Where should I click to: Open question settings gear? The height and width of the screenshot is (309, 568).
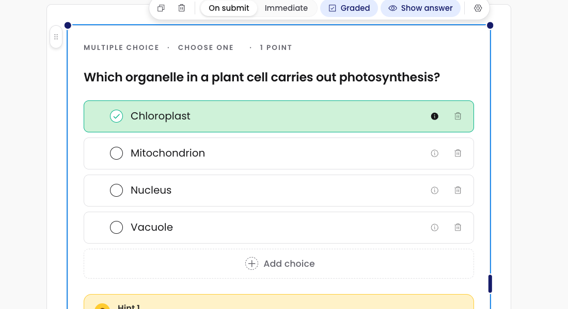point(478,8)
